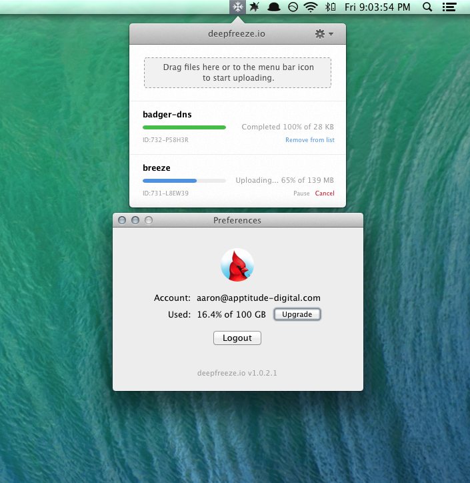
Task: Click the breeze upload progress bar
Action: pos(184,180)
